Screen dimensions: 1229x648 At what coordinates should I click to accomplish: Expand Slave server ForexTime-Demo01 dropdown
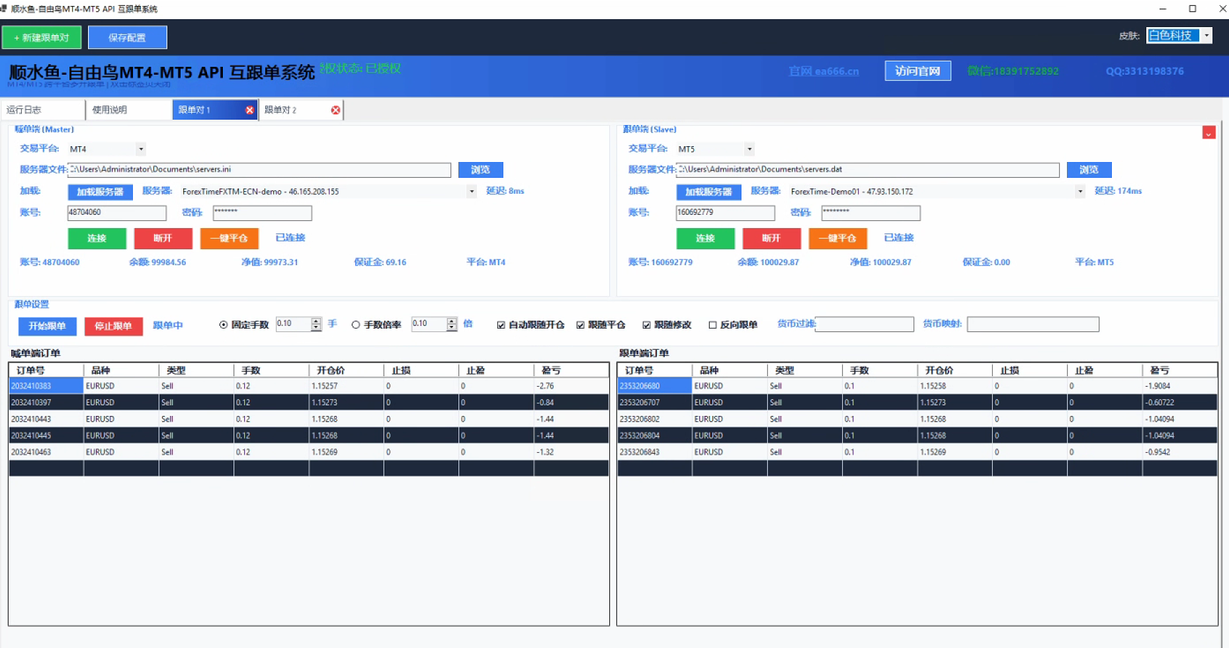pos(1080,192)
